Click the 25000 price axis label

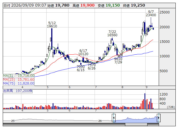tap(165, 12)
